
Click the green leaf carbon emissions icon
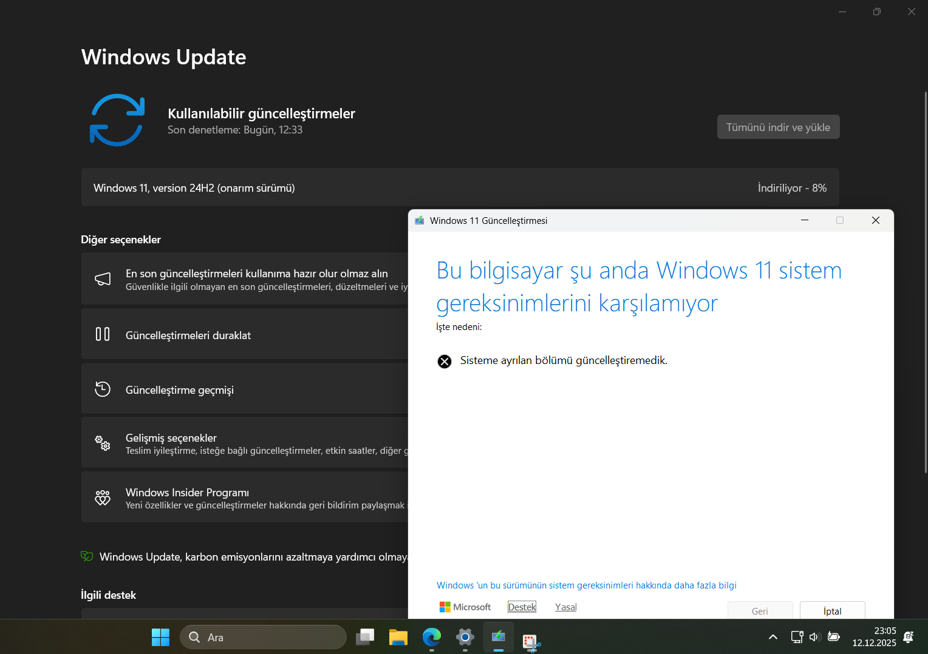pyautogui.click(x=87, y=556)
